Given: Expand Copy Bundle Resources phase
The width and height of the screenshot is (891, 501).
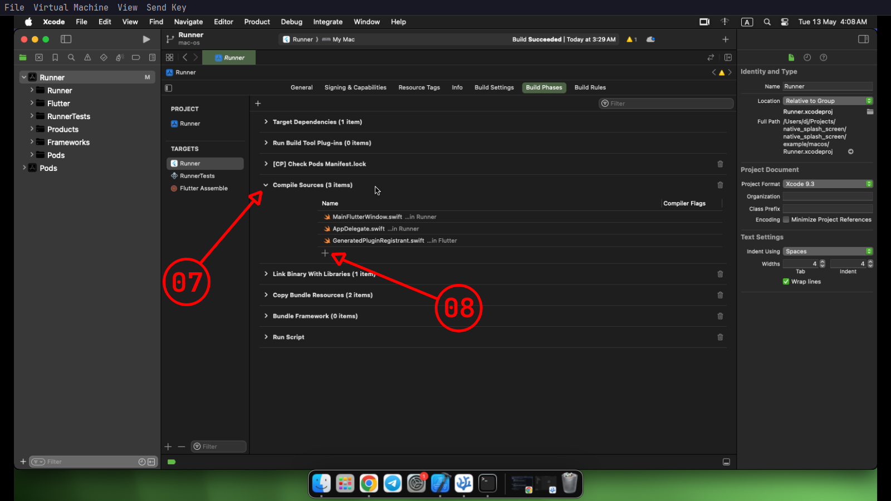Looking at the screenshot, I should click(266, 295).
